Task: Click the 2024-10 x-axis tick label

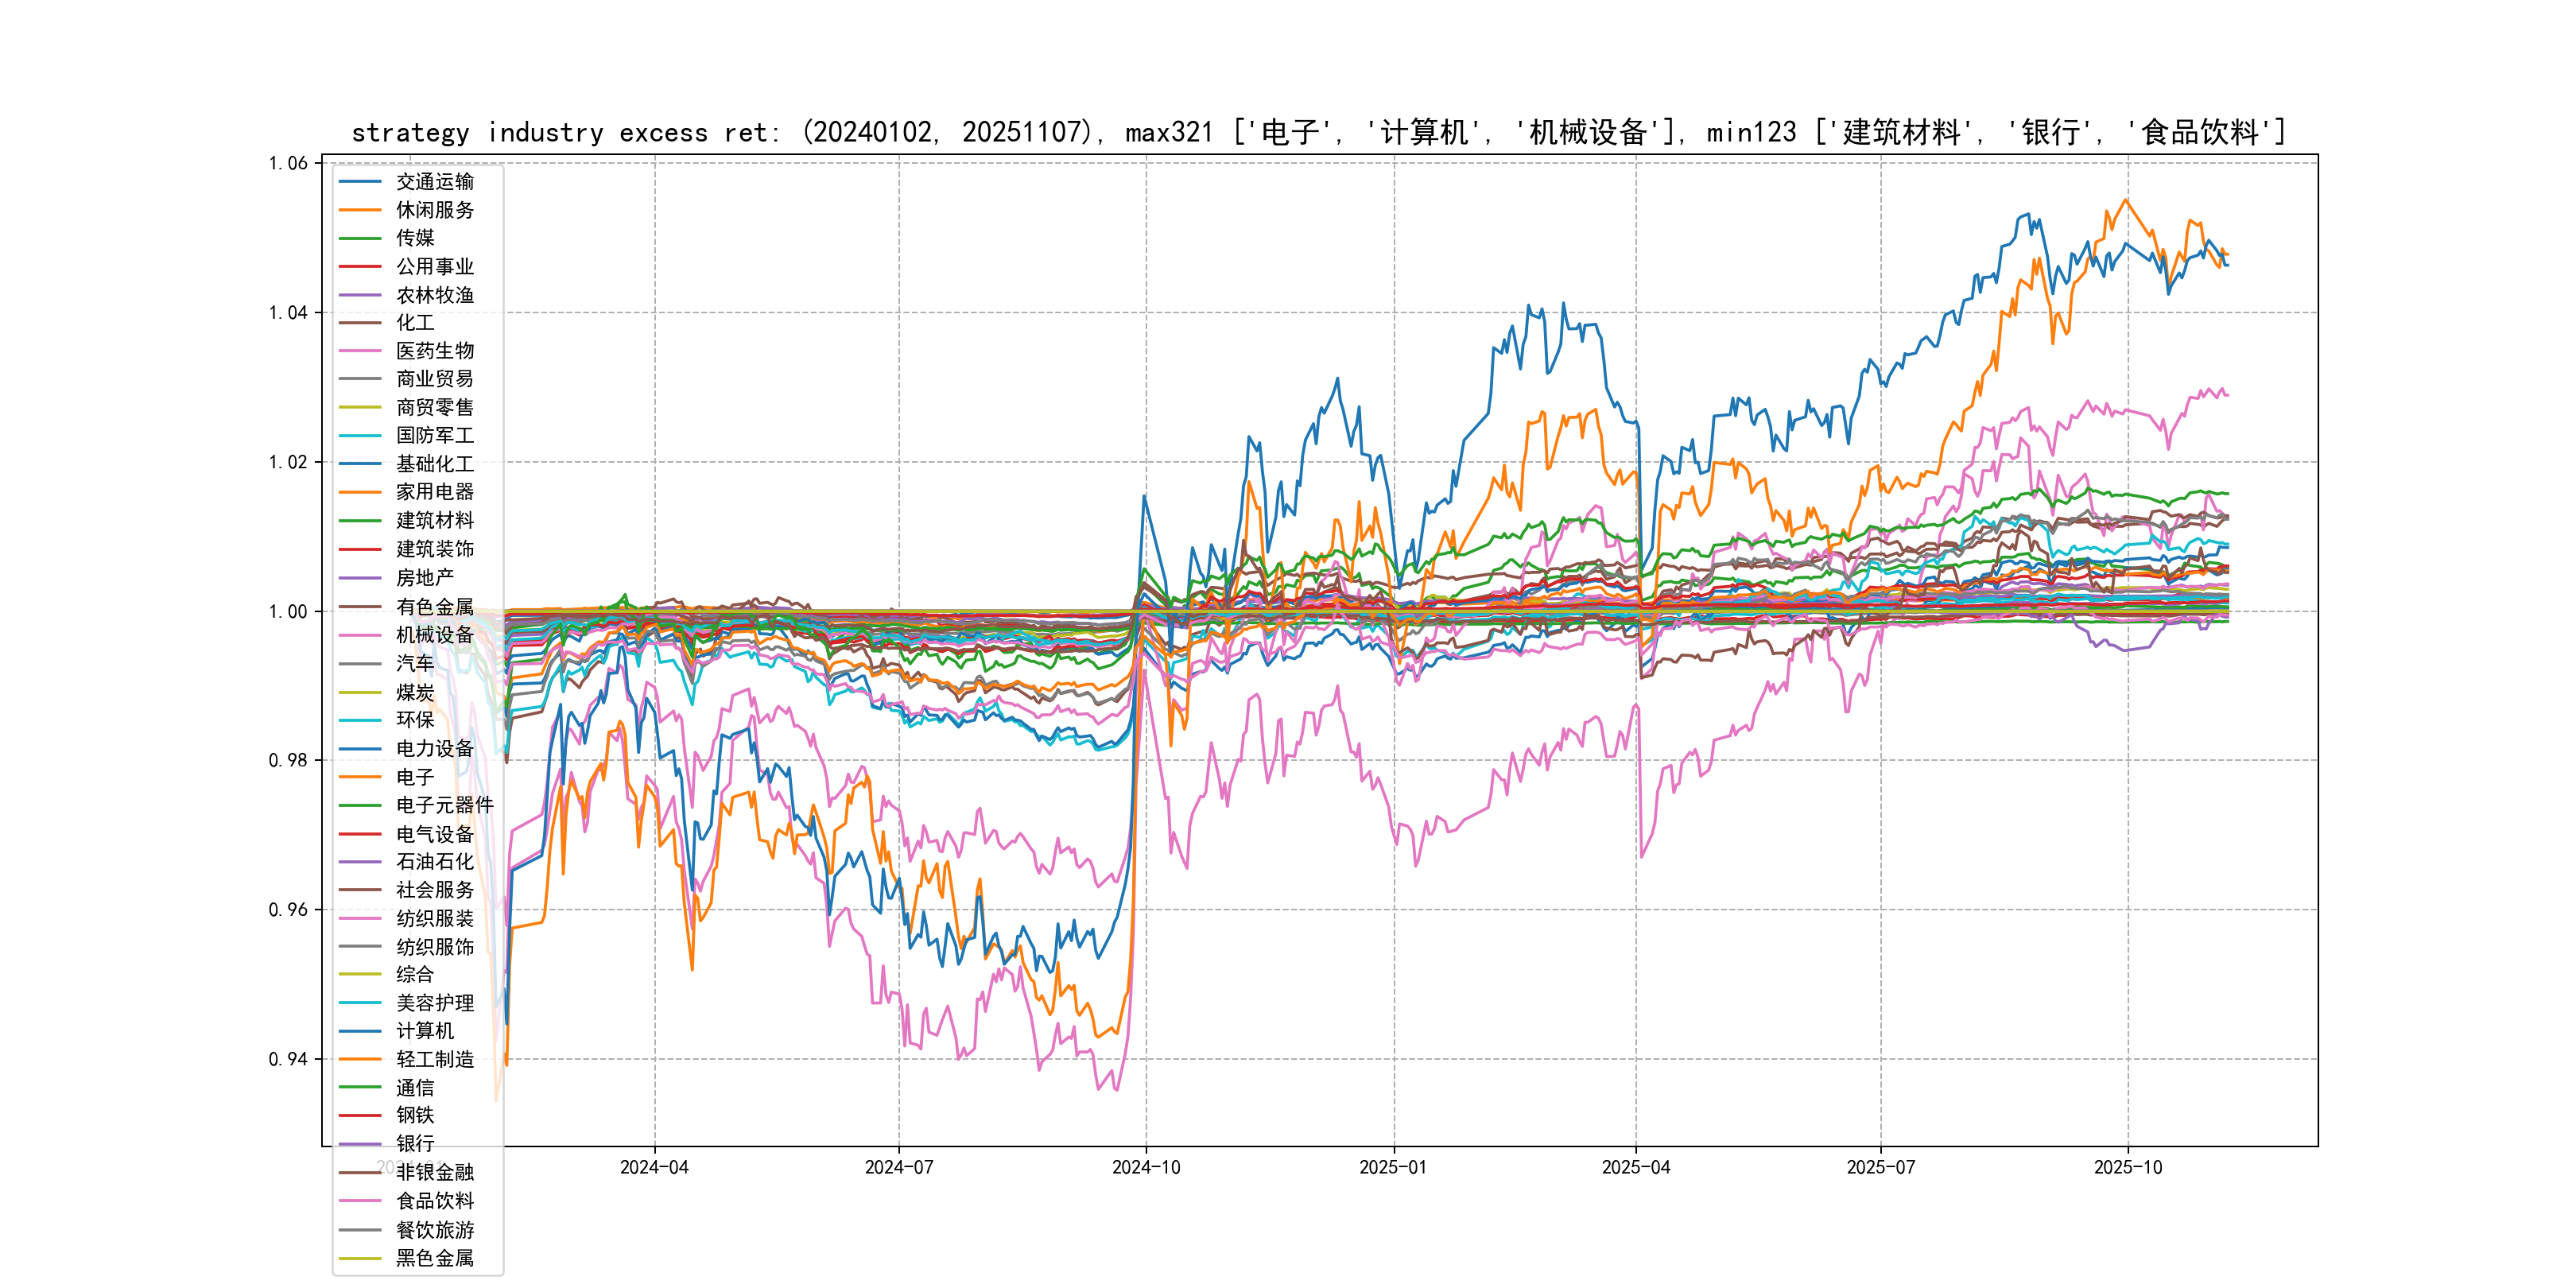Action: coord(1146,1167)
